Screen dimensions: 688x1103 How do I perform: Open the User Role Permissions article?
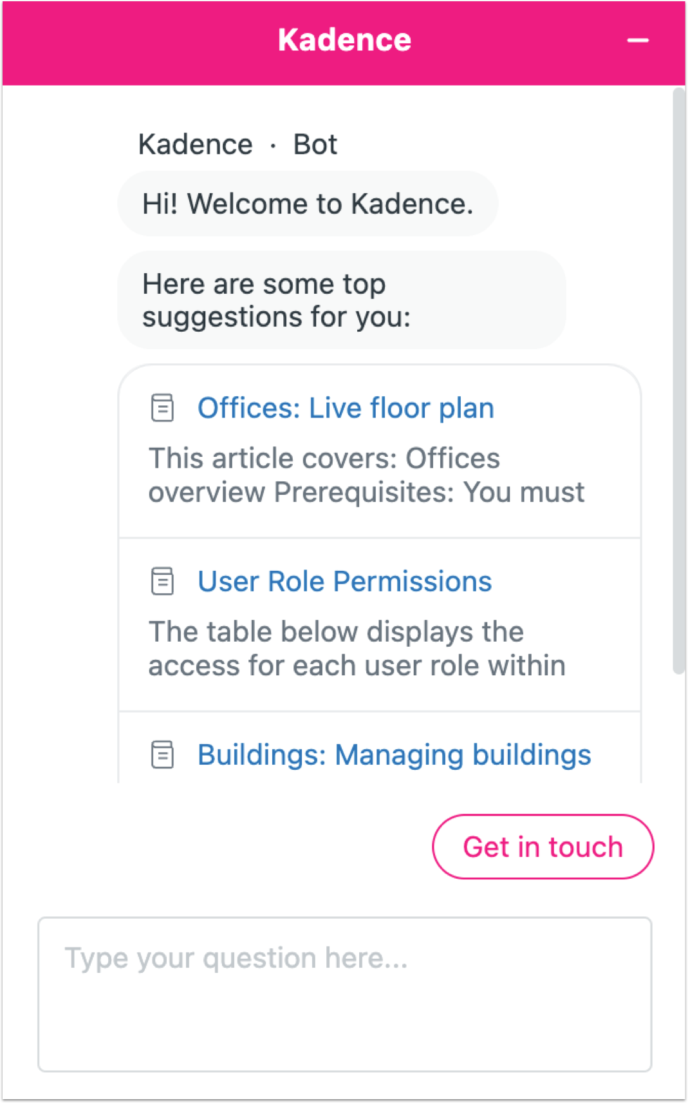point(344,581)
